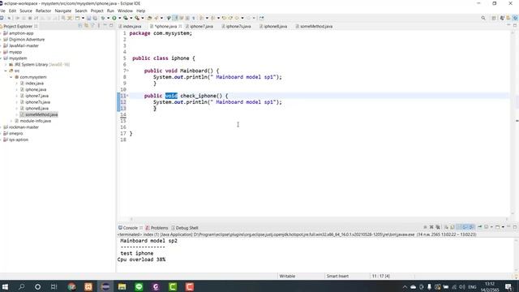Viewport: 519px width, 292px height.
Task: Click Collapse All in Project Explorer toolbar
Action: click(79, 26)
